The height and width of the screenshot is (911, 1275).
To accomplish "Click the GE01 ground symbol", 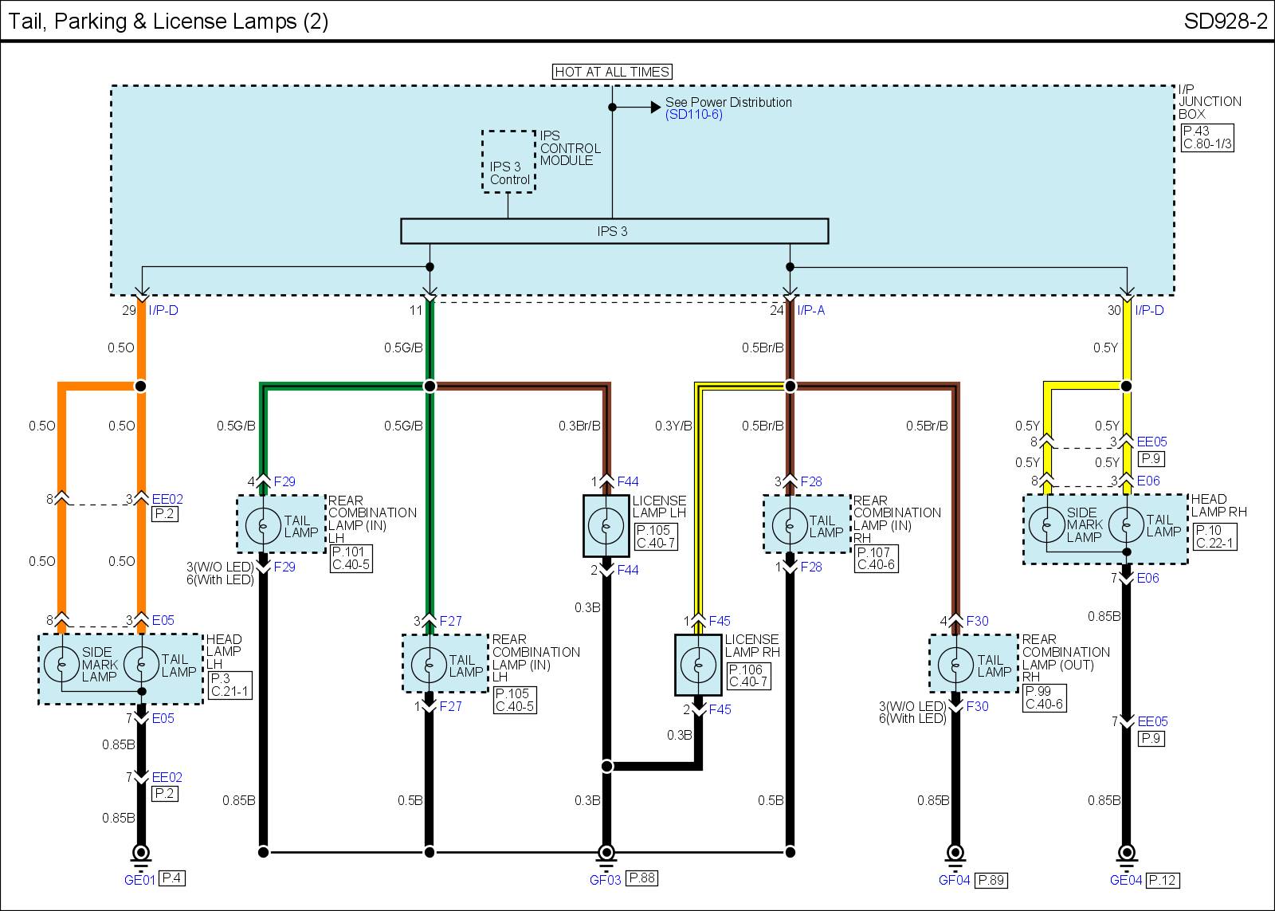I will (x=141, y=857).
